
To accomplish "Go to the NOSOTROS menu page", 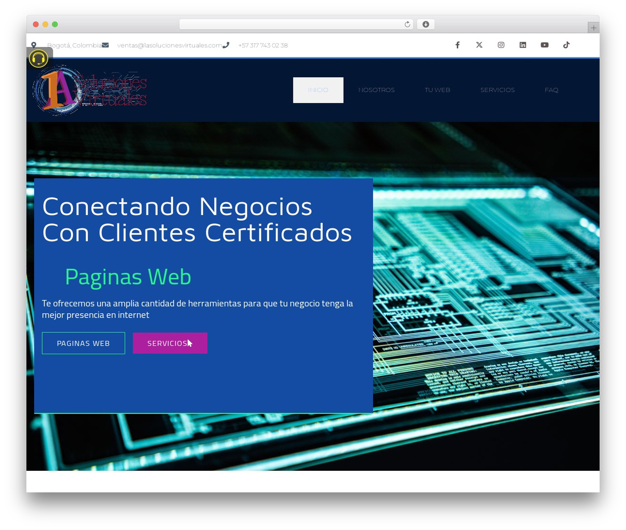I will [376, 90].
